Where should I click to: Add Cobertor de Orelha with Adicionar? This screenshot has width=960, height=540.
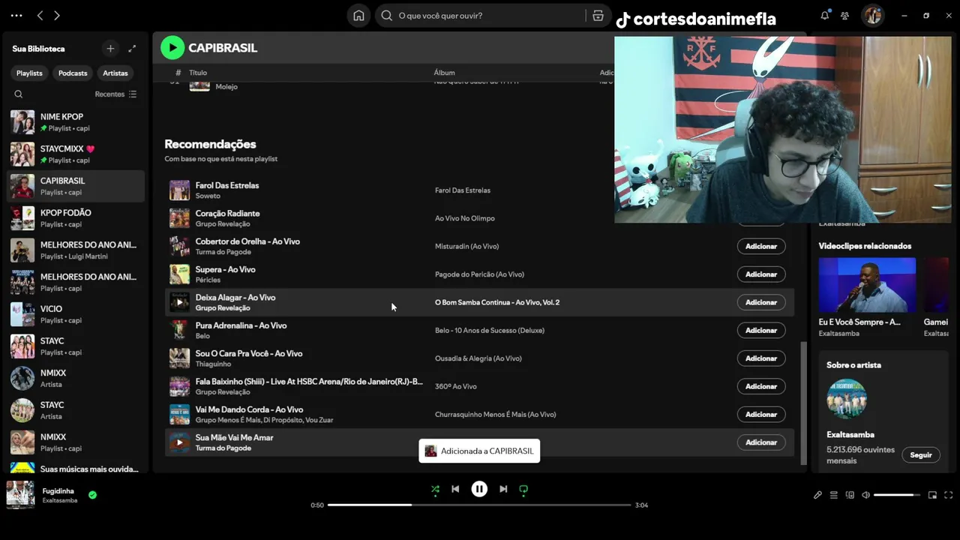pyautogui.click(x=761, y=246)
